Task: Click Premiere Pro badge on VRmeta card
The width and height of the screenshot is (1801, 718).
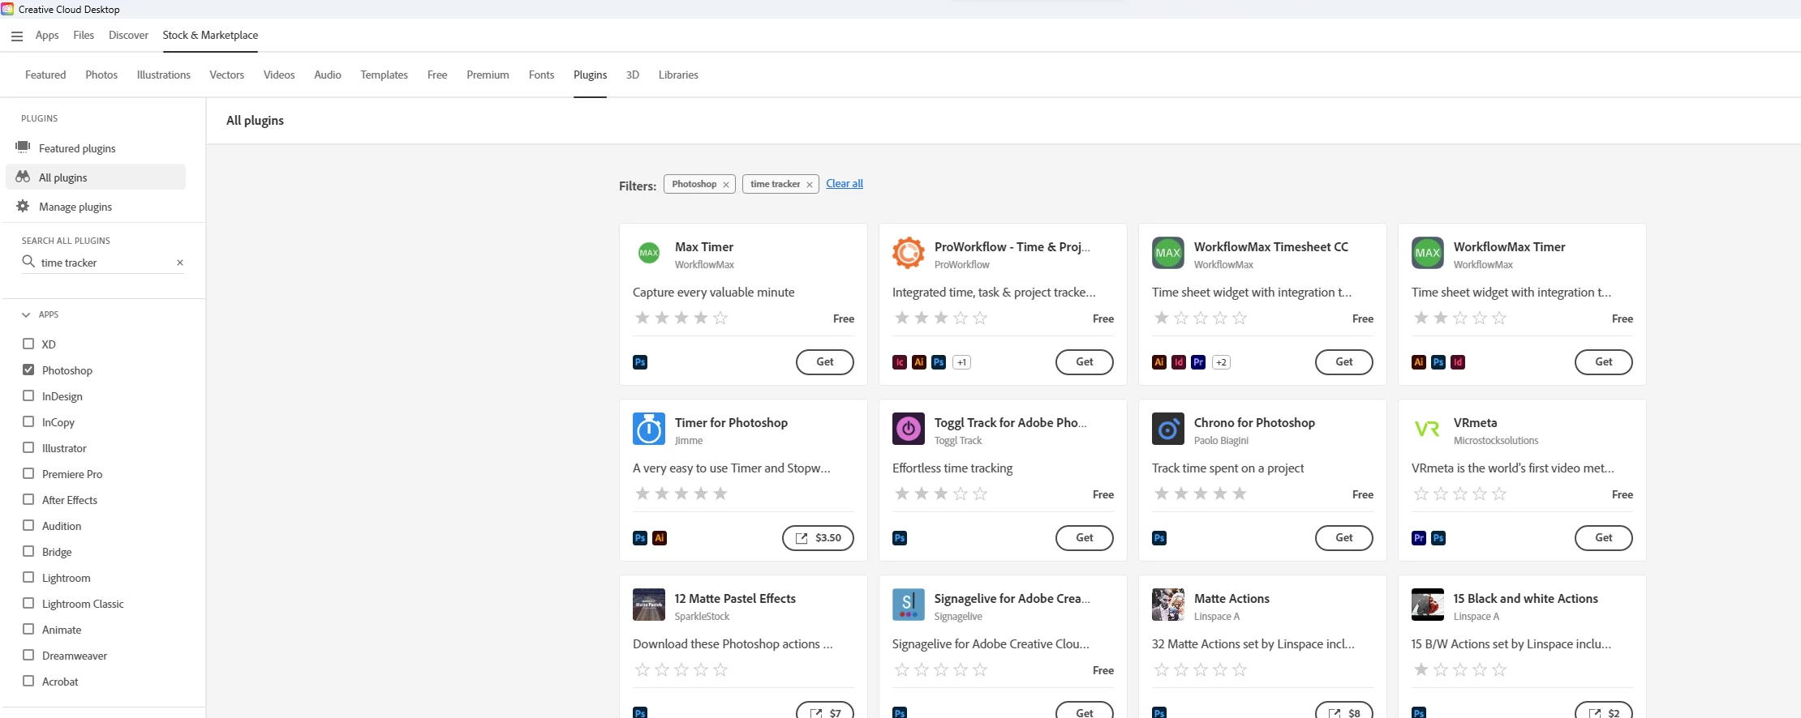Action: [1419, 538]
